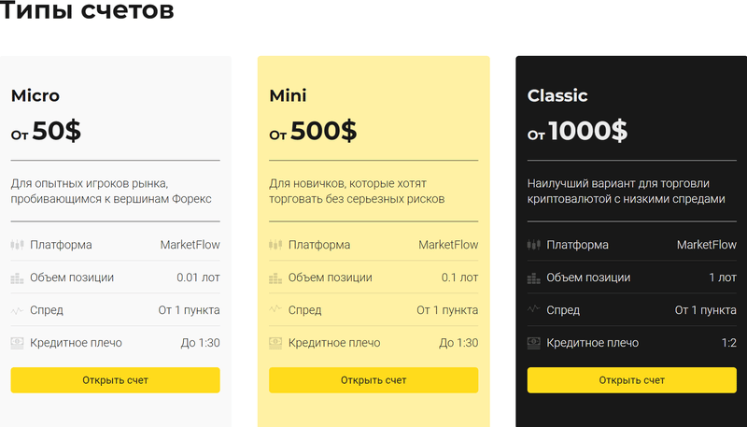Click the position volume bars icon in Classic card
This screenshot has height=427, width=747.
tap(533, 278)
